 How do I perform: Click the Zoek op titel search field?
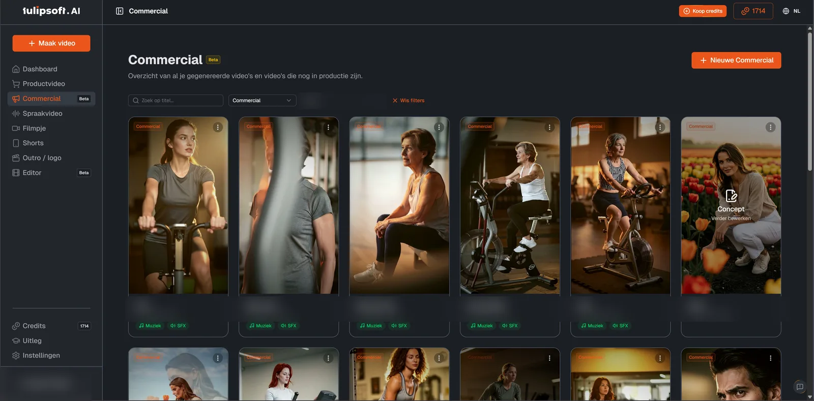tap(176, 101)
